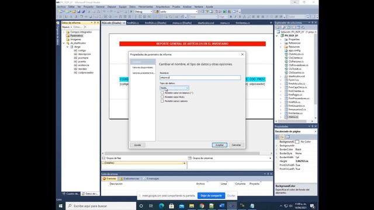This screenshot has width=374, height=210.
Task: Click the '0 advertencias' filter button
Action: [x=129, y=178]
